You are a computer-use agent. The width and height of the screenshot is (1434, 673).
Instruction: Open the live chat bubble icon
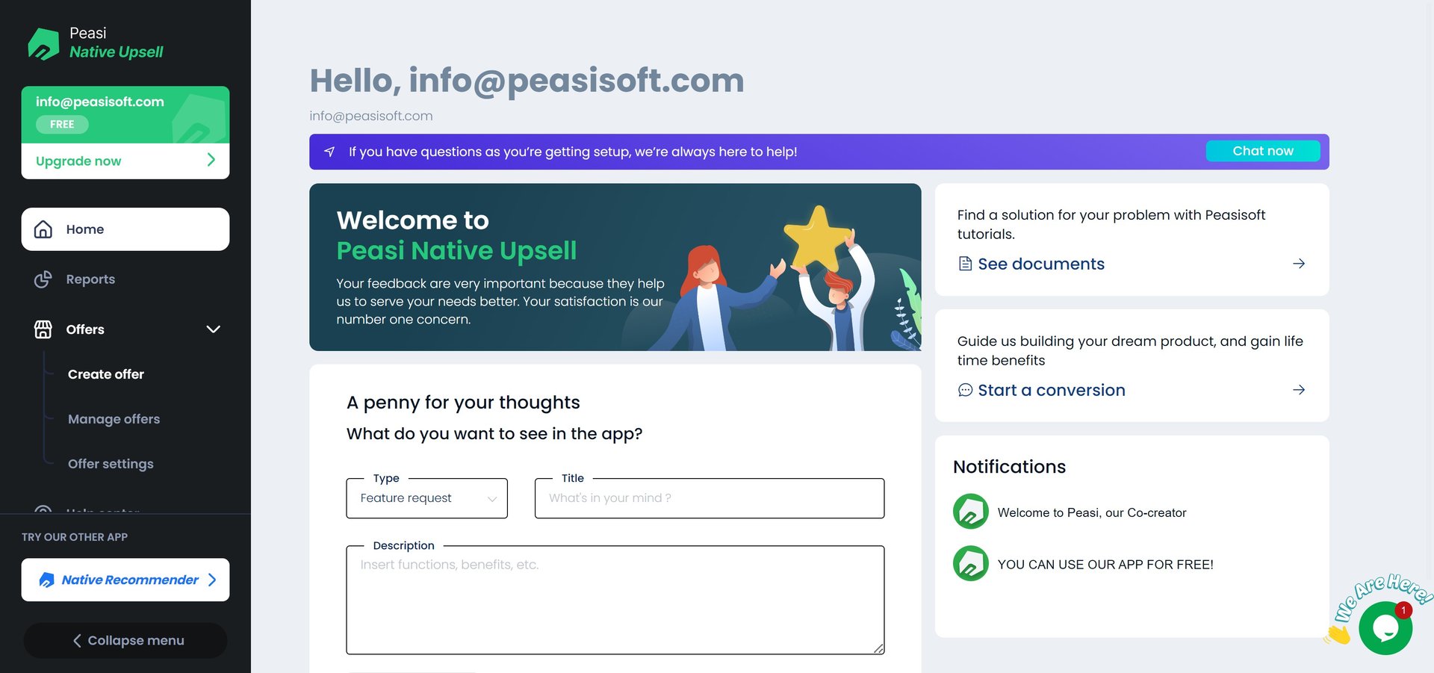(x=1385, y=628)
